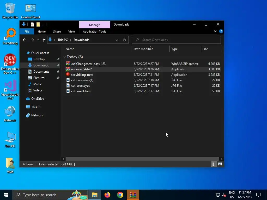Go up one folder level arrow
This screenshot has height=200, width=267.
(44, 40)
